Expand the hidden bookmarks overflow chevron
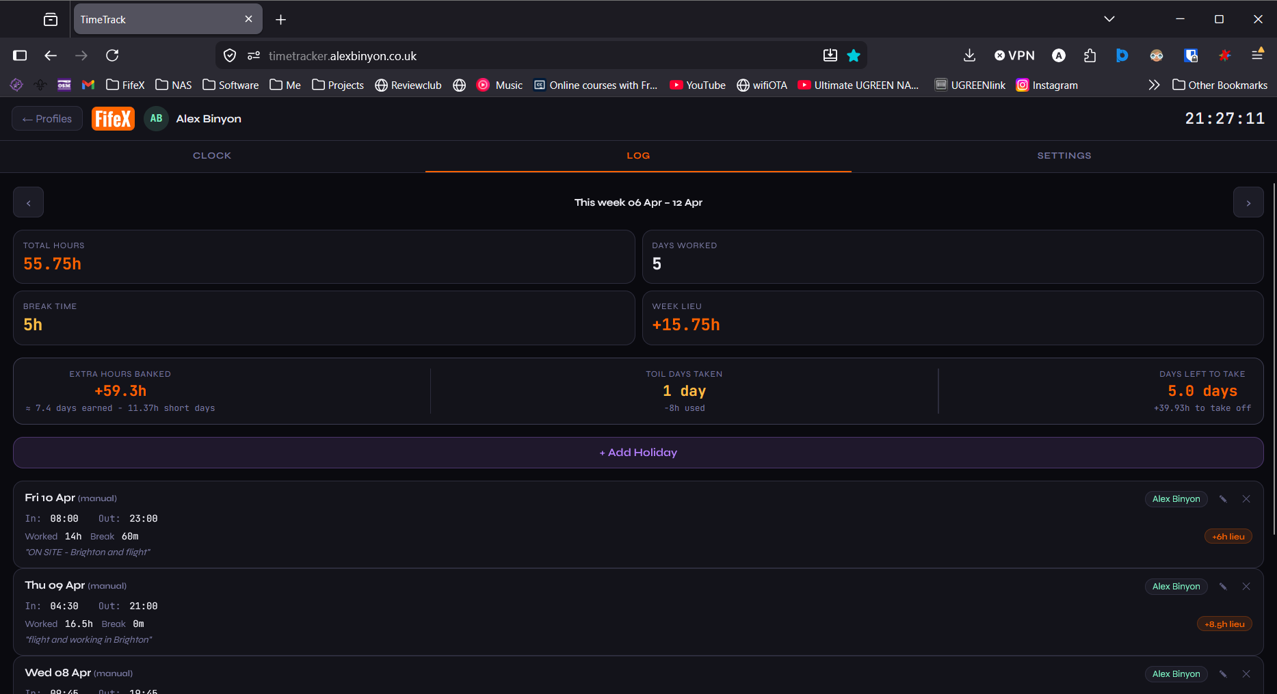 click(x=1155, y=85)
